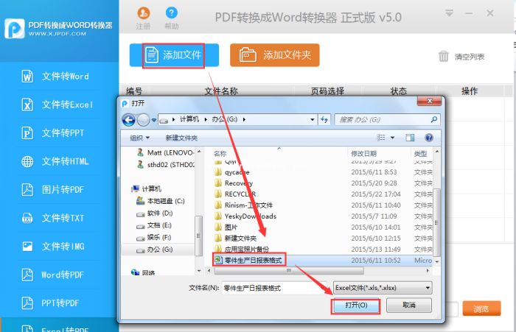Click the dialog help question icon

coord(429,138)
